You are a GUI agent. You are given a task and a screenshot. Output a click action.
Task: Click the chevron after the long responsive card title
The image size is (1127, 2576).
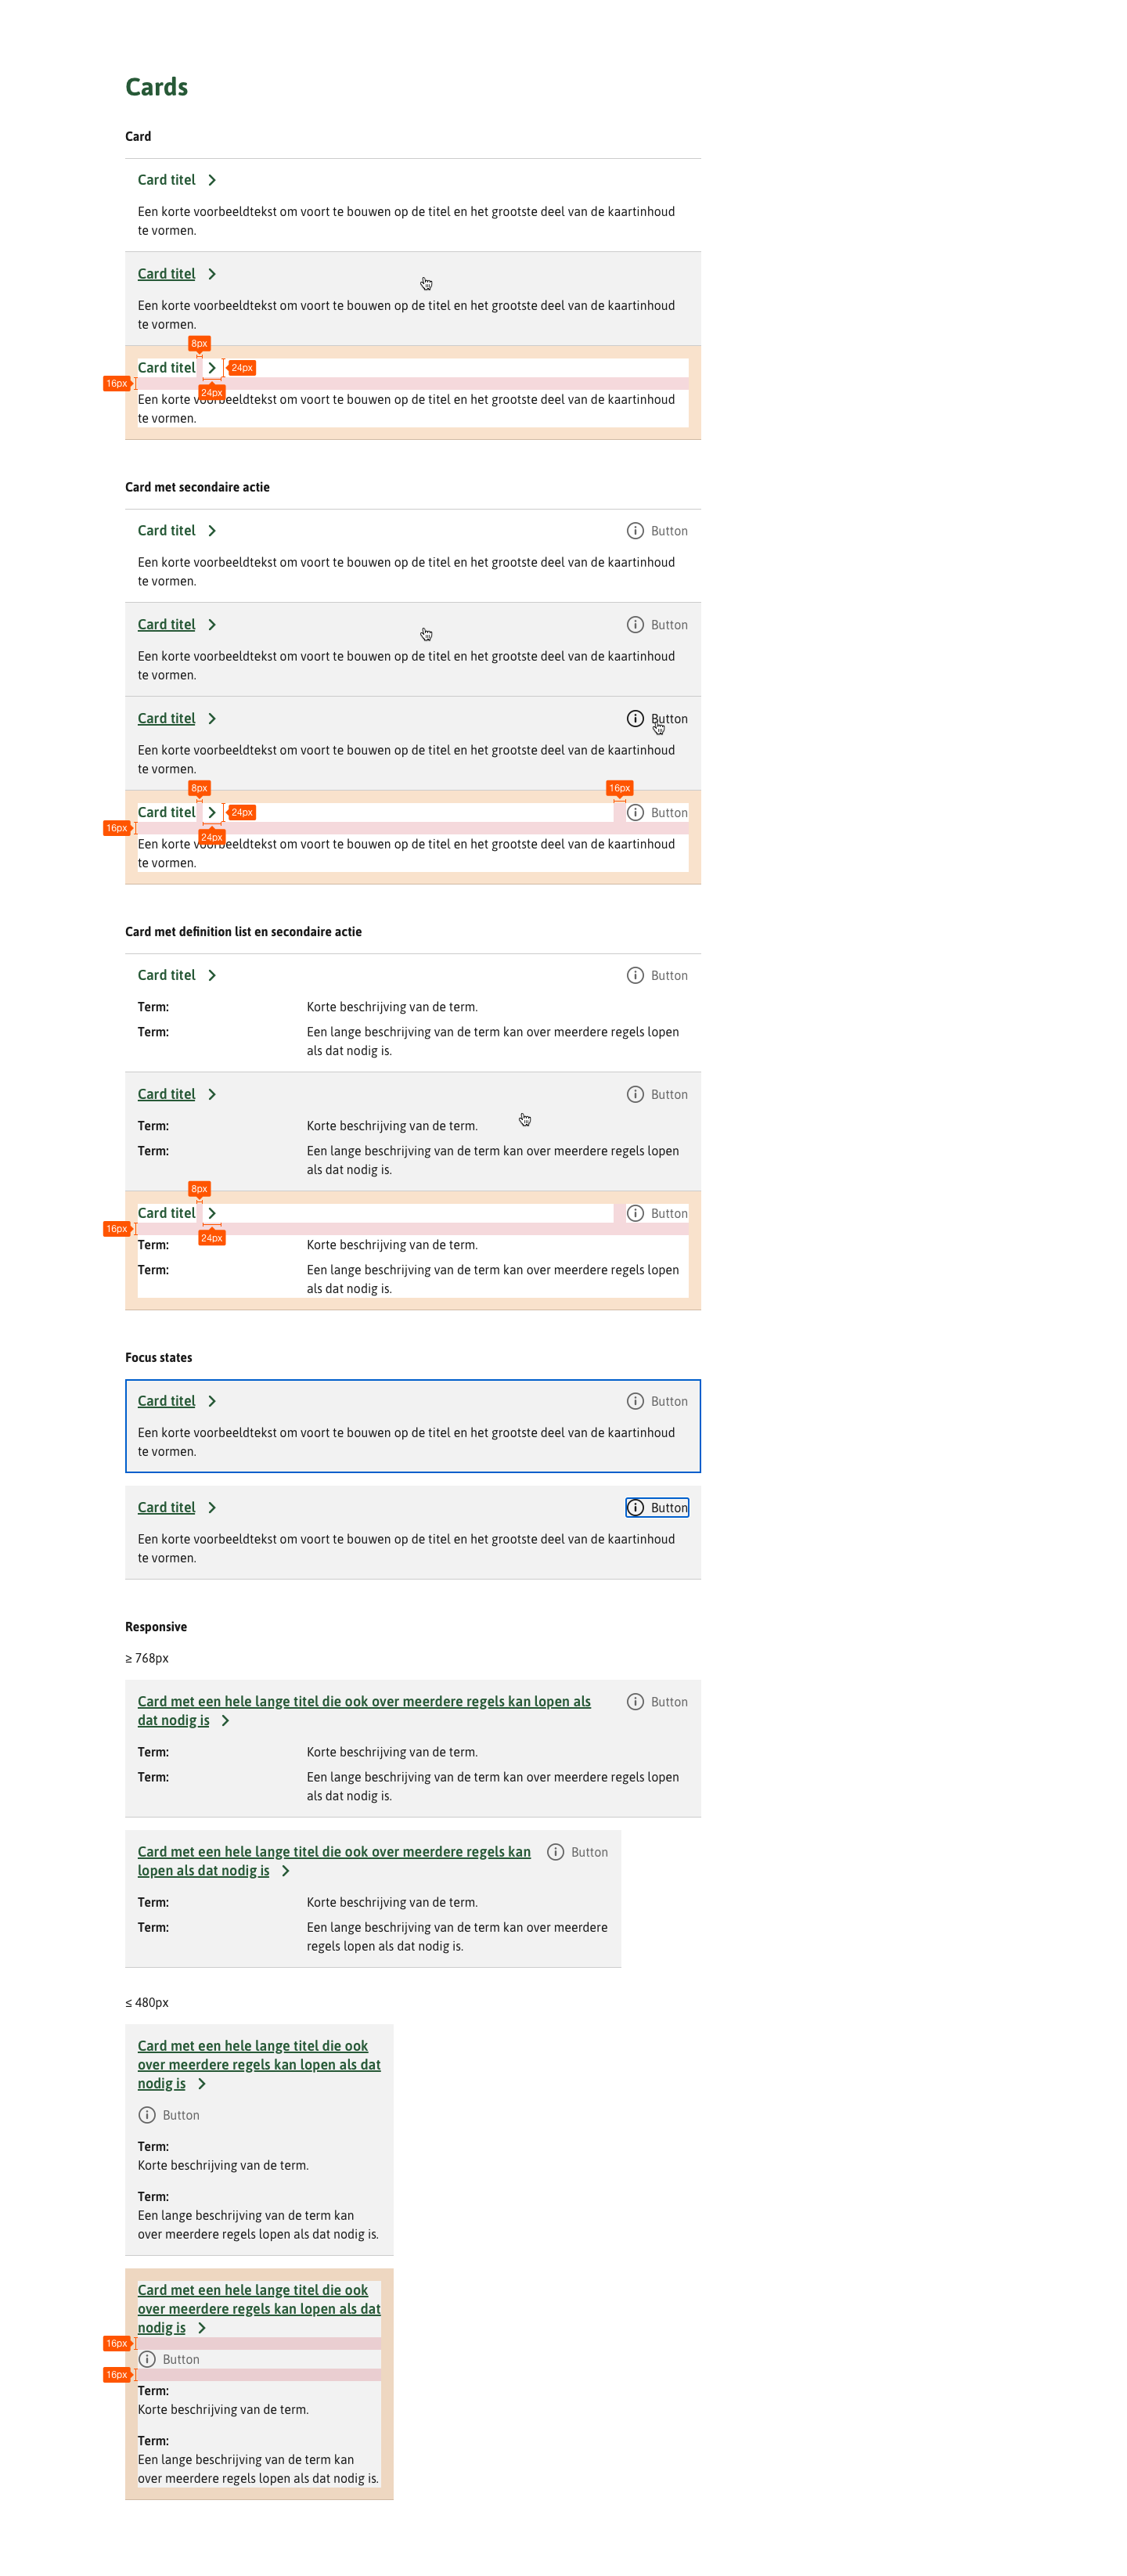point(226,1720)
